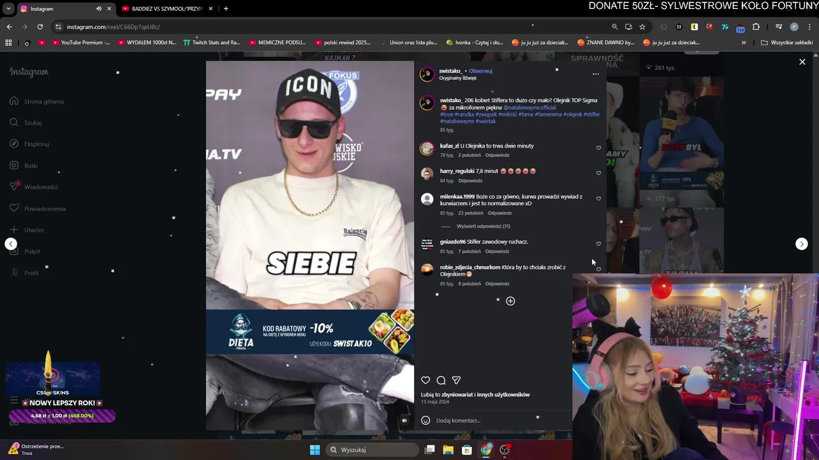This screenshot has width=819, height=460.
Task: Open the three-dot more options menu of post
Action: [596, 74]
